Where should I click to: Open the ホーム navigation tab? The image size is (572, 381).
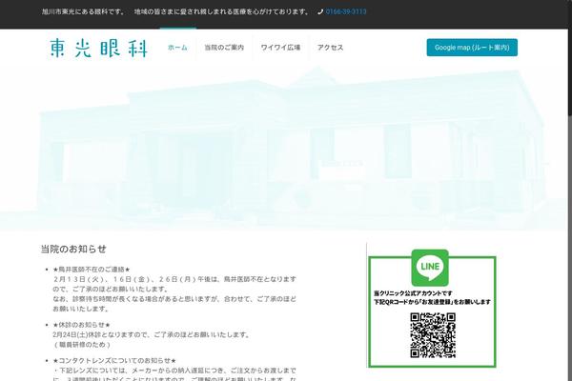coord(177,47)
